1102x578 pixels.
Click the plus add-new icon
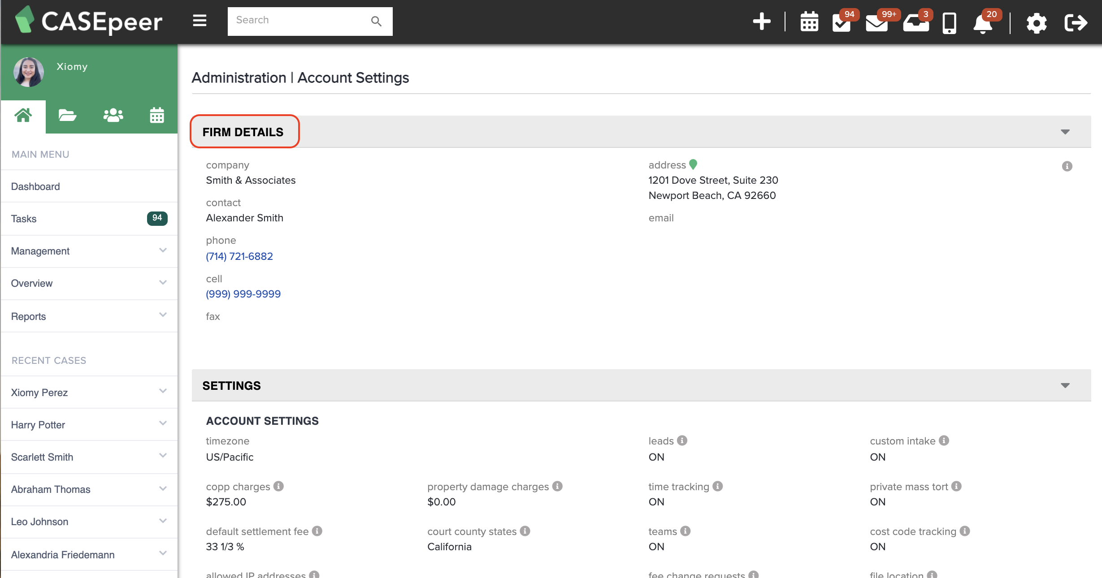(762, 22)
